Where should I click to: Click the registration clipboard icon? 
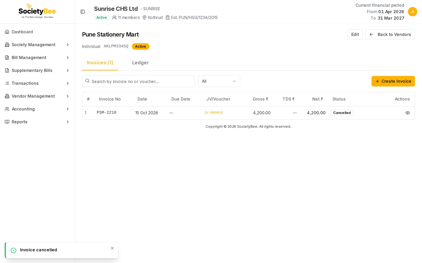(167, 18)
